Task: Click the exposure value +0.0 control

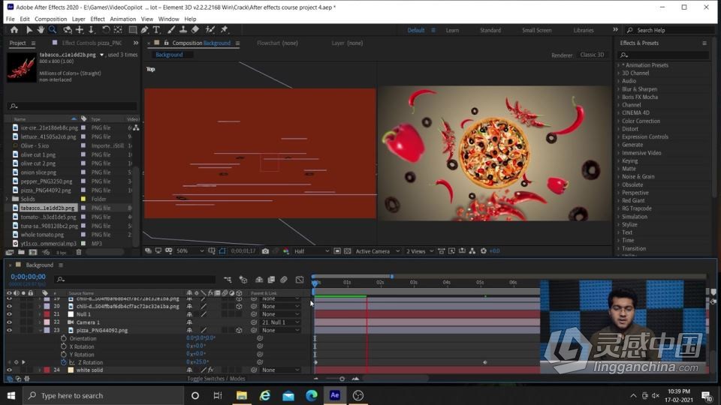Action: [x=494, y=251]
